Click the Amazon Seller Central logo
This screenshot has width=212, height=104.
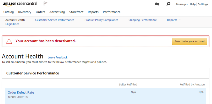(x=20, y=4)
